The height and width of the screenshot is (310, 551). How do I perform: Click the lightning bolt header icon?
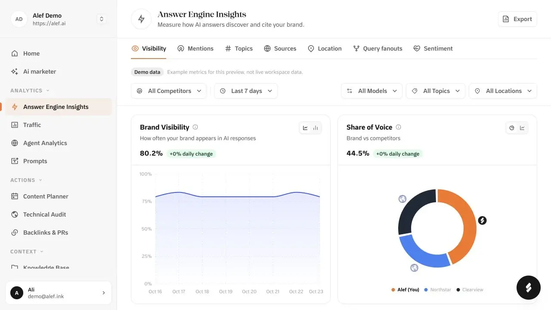[141, 19]
